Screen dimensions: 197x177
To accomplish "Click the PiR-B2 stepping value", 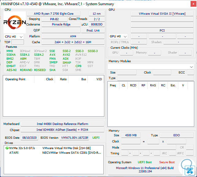I will 54,19.
